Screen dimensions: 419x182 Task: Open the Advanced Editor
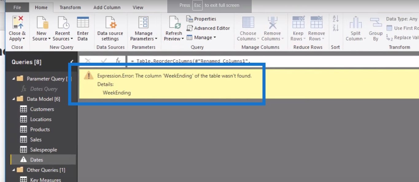[208, 28]
